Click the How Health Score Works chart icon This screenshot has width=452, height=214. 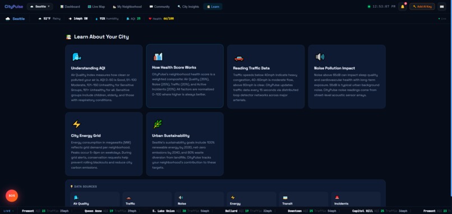pyautogui.click(x=158, y=56)
